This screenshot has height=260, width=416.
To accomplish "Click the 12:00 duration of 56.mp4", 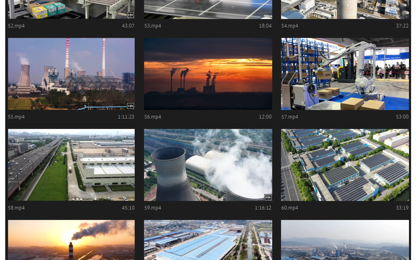I will click(x=265, y=117).
